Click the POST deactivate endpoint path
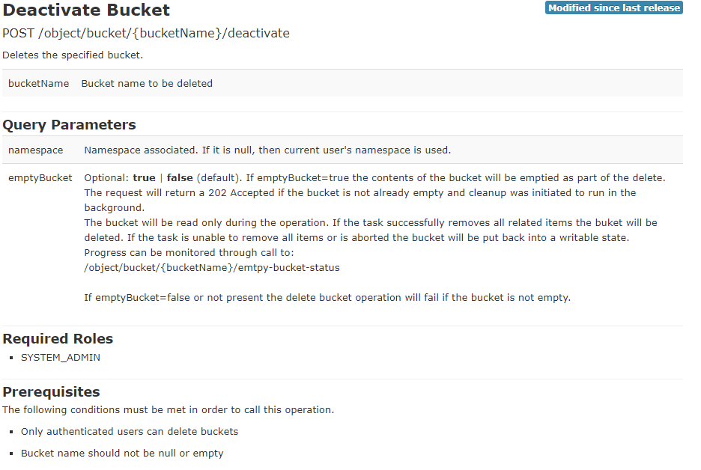 [146, 34]
